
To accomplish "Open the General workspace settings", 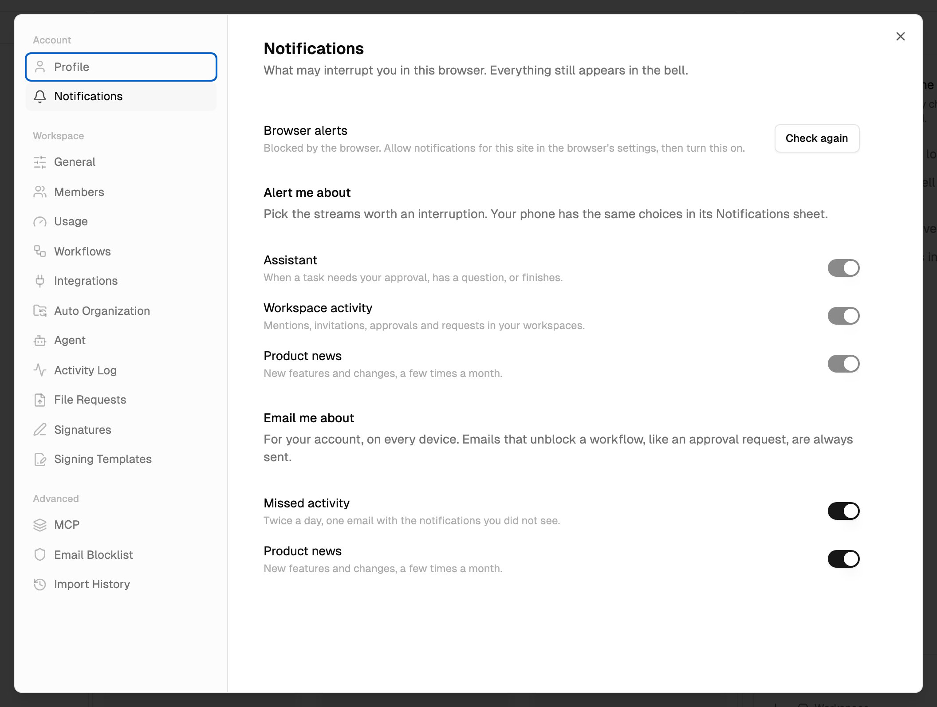I will point(121,162).
